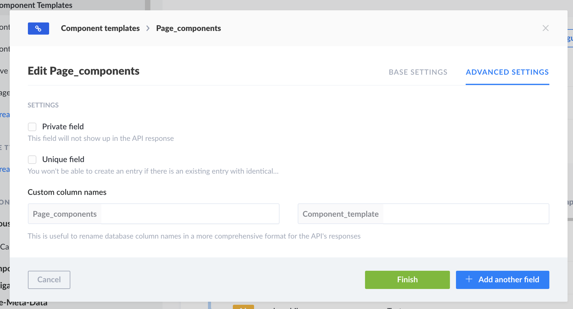Screen dimensions: 573x309
Task: Enable the Private field checkbox
Action: coord(32,127)
